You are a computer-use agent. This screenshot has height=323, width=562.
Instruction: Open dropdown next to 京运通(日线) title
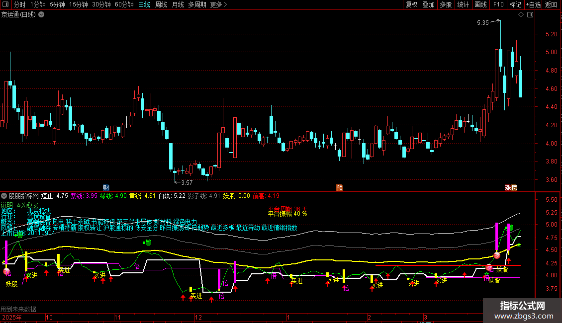click(41, 14)
